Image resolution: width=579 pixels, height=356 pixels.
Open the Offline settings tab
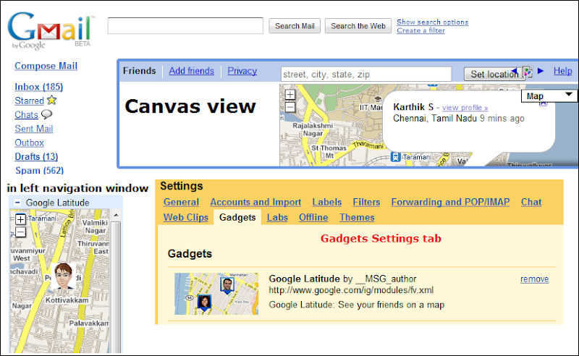coord(313,218)
